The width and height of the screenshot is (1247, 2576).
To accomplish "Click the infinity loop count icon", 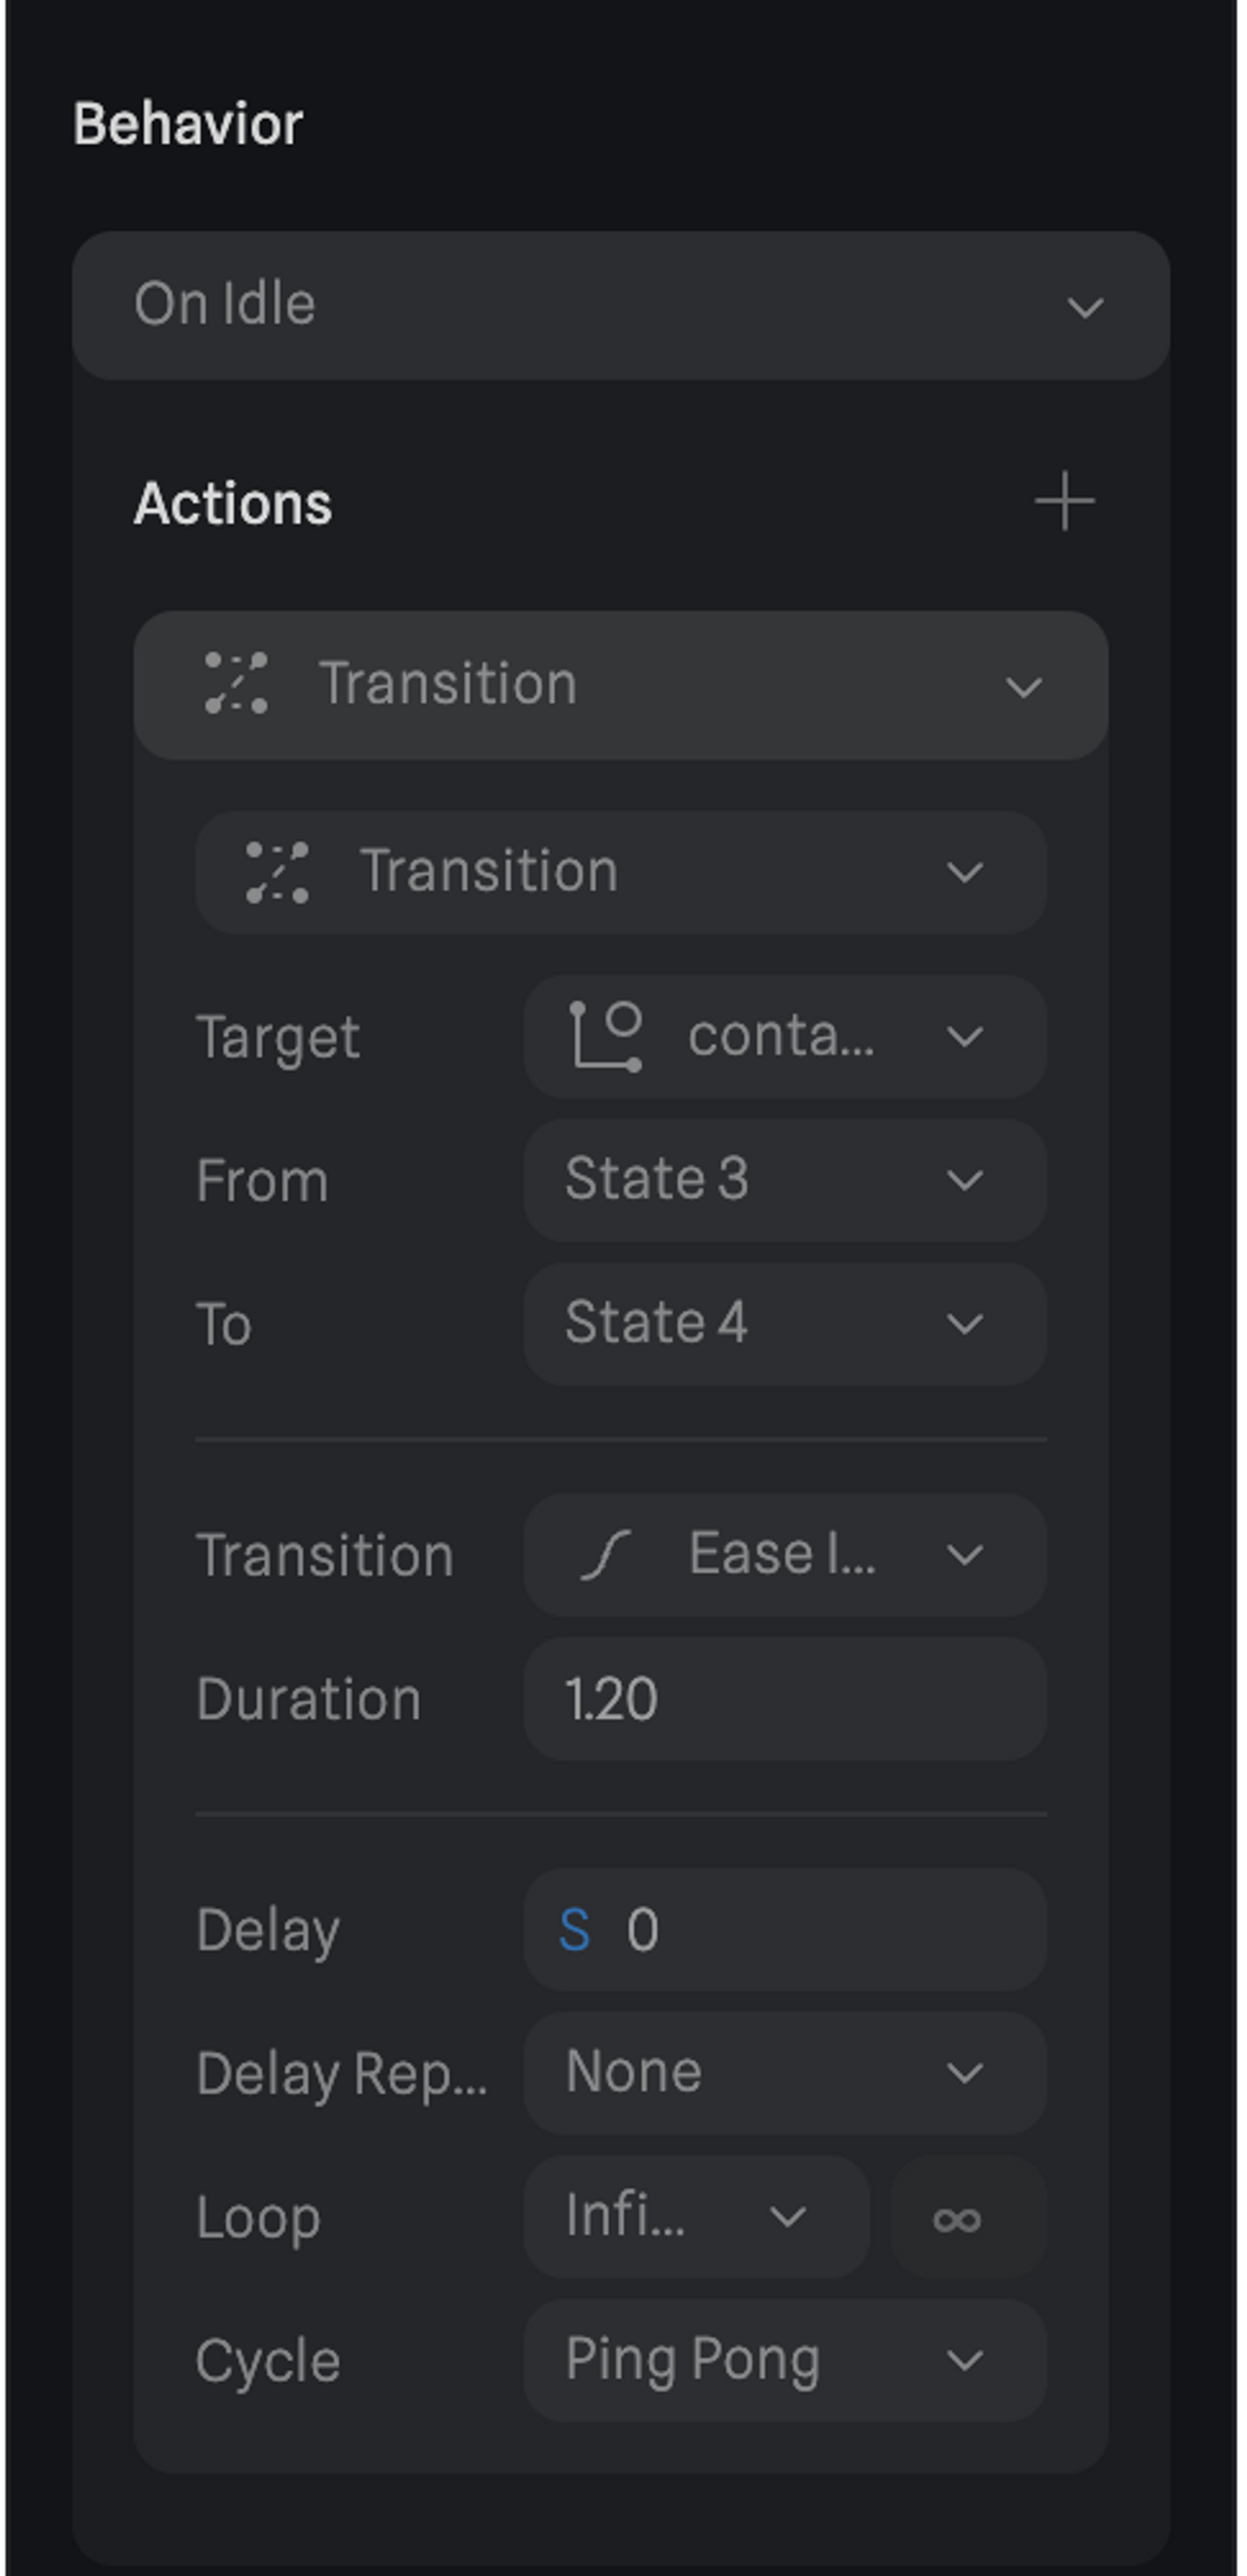I will click(957, 2219).
